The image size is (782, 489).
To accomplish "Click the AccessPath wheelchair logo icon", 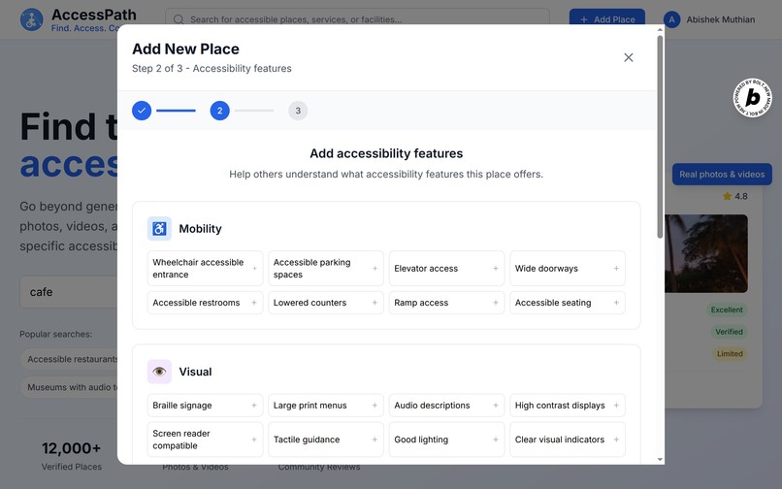I will tap(31, 19).
